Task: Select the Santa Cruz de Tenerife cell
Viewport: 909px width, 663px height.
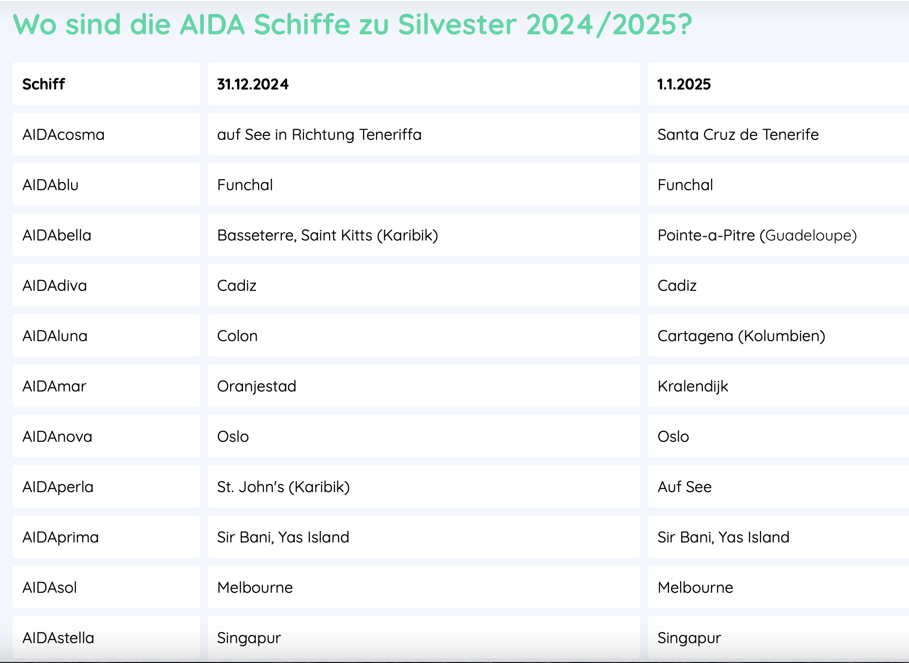Action: 738,135
